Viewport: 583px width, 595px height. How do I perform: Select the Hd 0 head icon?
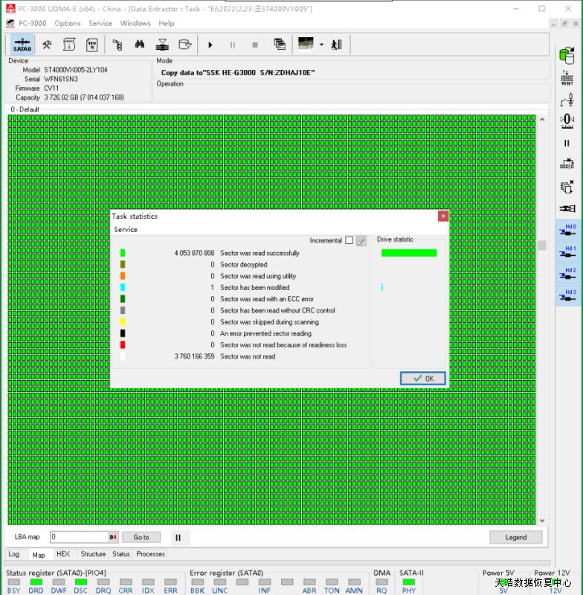point(567,230)
